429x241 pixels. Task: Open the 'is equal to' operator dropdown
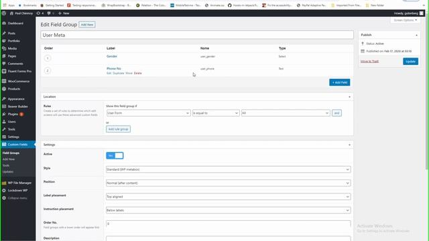[x=216, y=113]
